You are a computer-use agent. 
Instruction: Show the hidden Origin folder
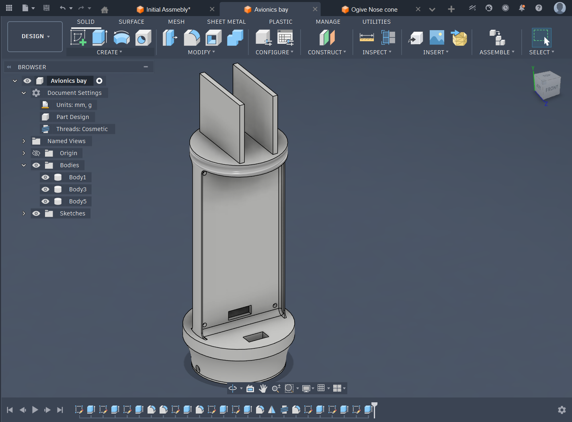tap(36, 153)
